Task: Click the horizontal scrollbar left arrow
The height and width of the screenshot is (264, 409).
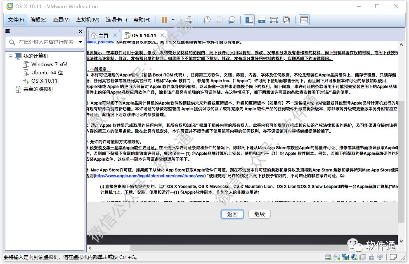Action: point(90,248)
